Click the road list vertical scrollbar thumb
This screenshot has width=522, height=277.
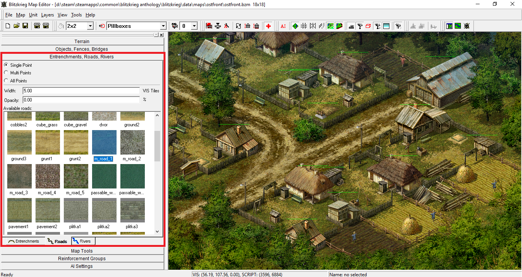[x=157, y=146]
